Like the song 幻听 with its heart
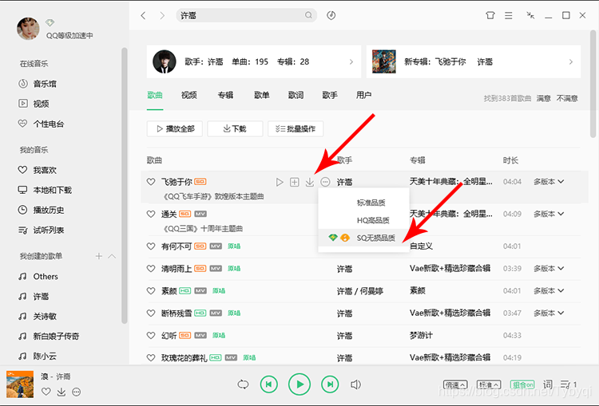The height and width of the screenshot is (406, 599). click(x=151, y=335)
